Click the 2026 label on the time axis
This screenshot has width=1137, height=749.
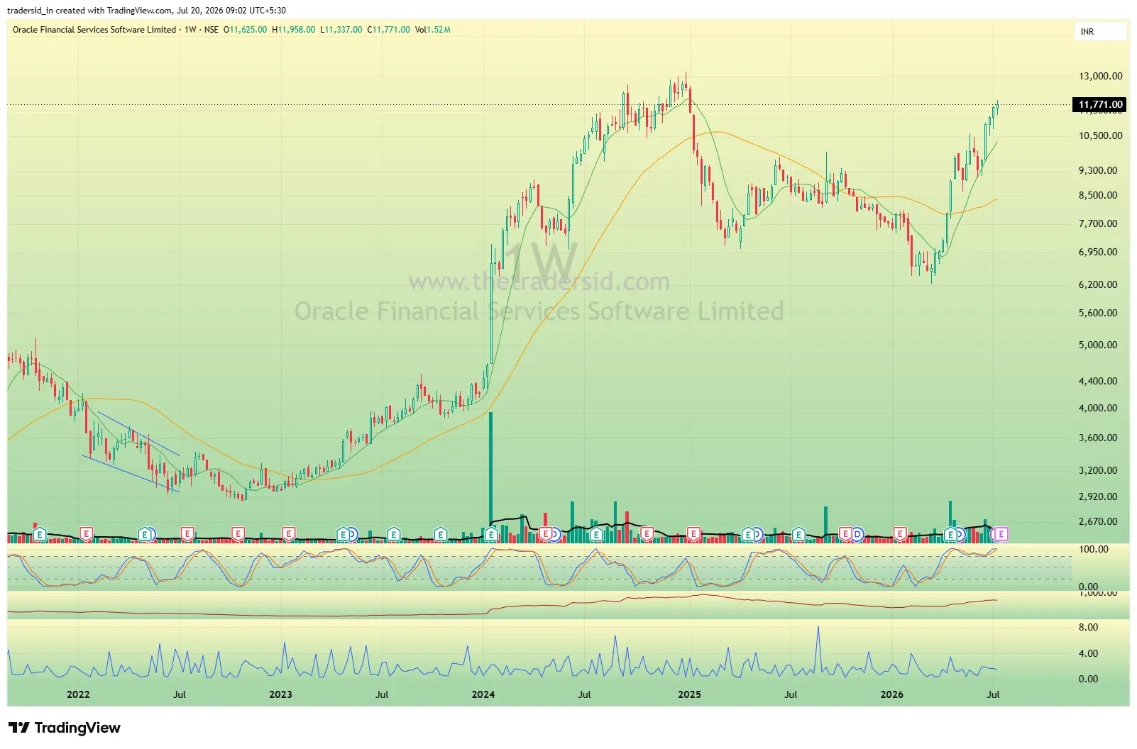coord(892,694)
